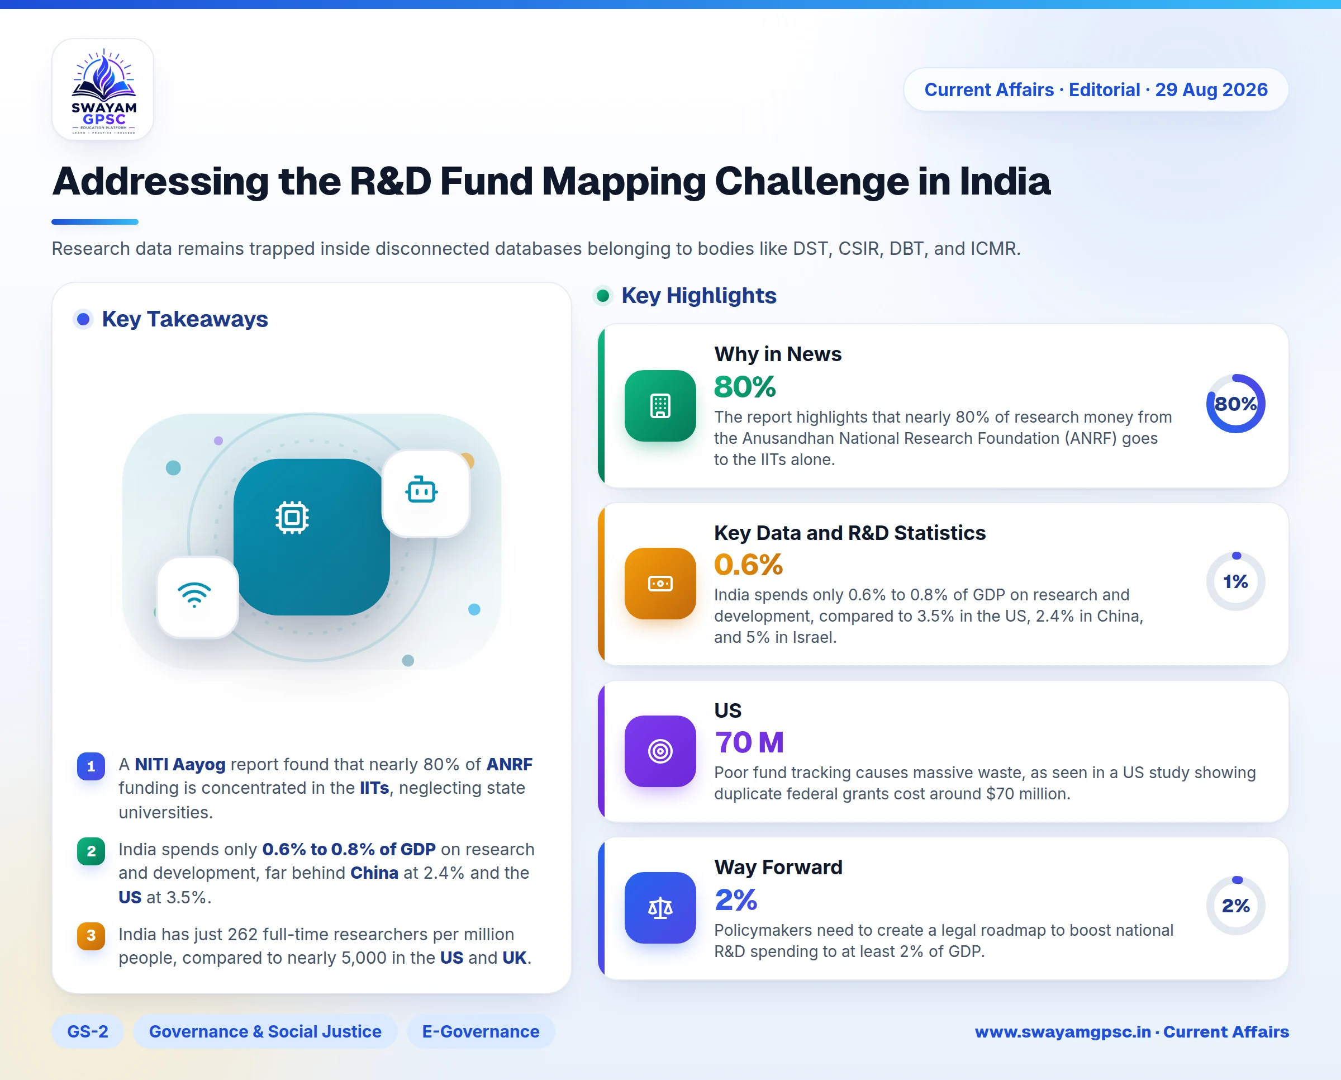Click the green building icon in Why in News

point(660,406)
